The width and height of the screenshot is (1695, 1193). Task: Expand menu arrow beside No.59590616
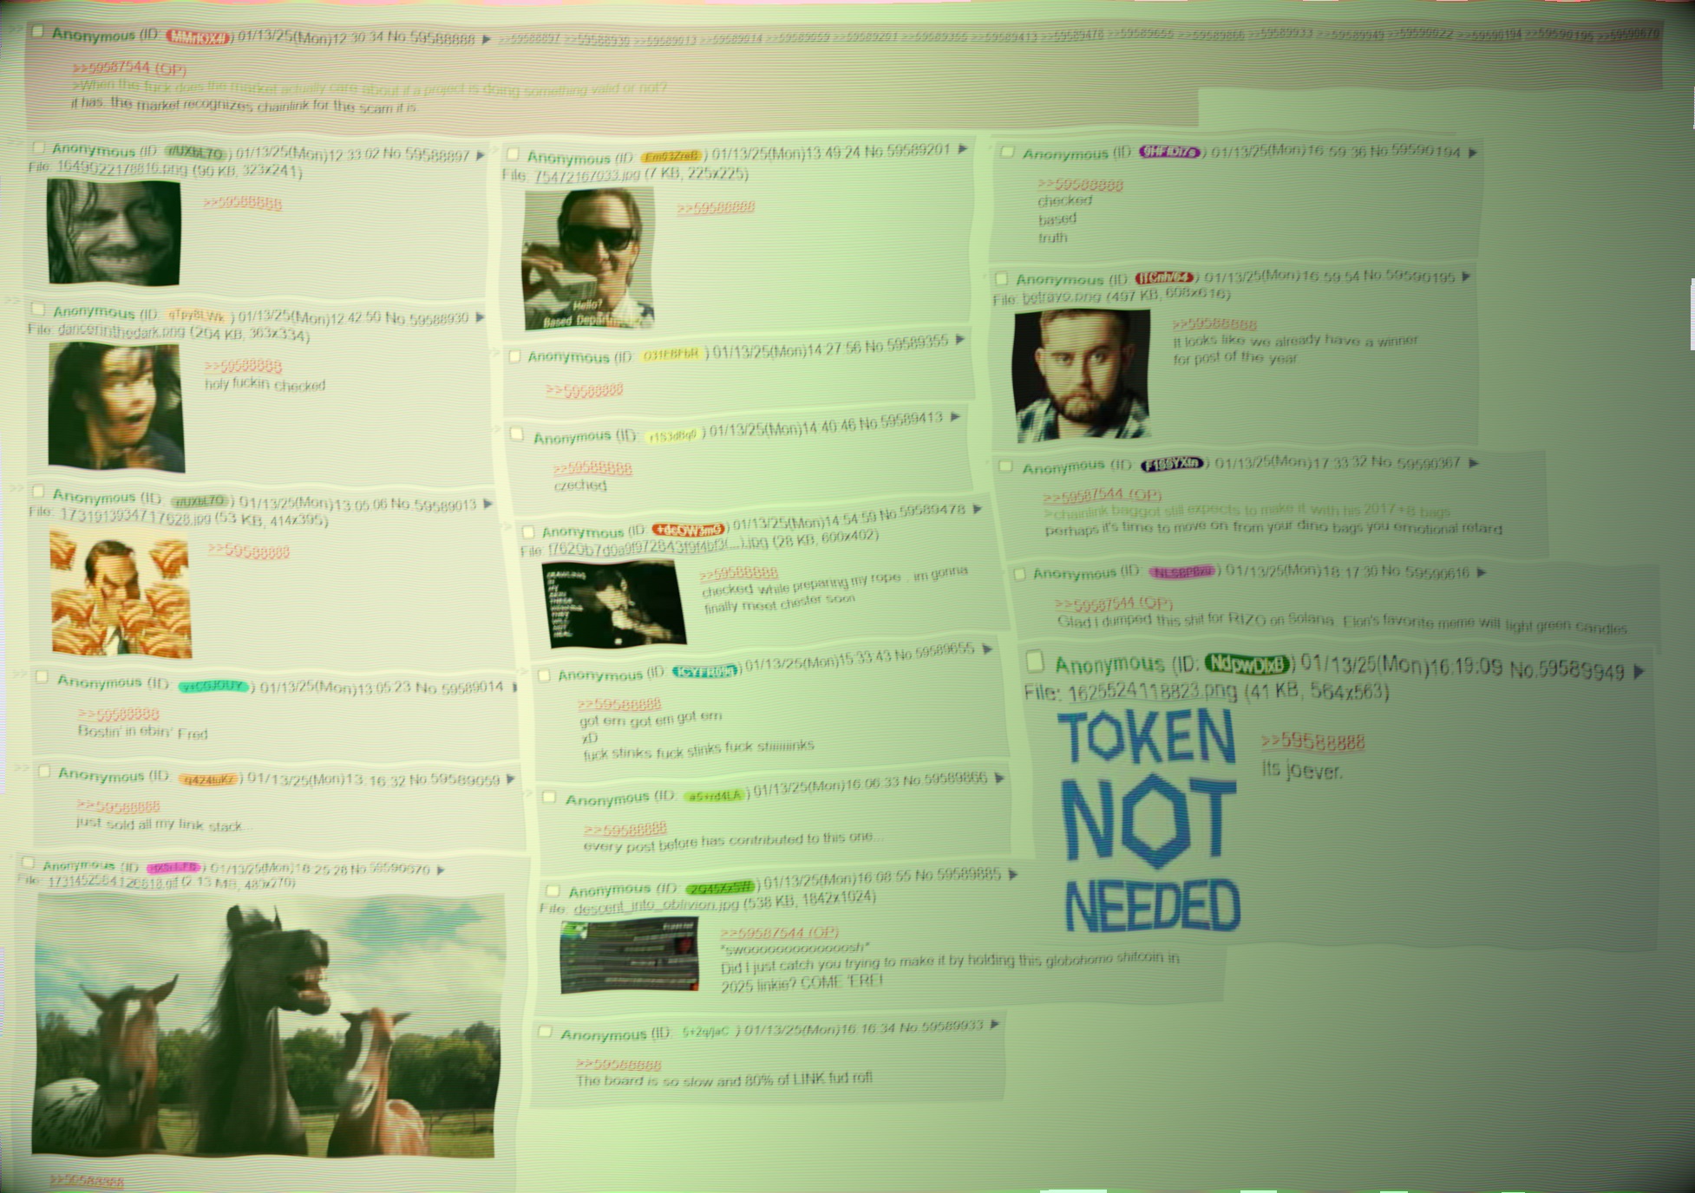[1481, 572]
